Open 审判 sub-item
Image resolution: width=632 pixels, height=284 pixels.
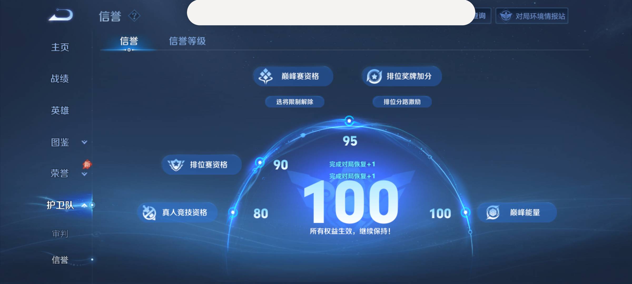click(x=60, y=234)
